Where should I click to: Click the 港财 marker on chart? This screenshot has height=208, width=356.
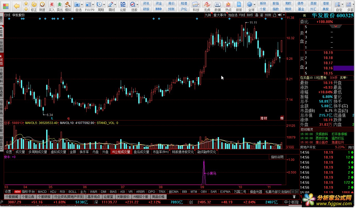264,118
